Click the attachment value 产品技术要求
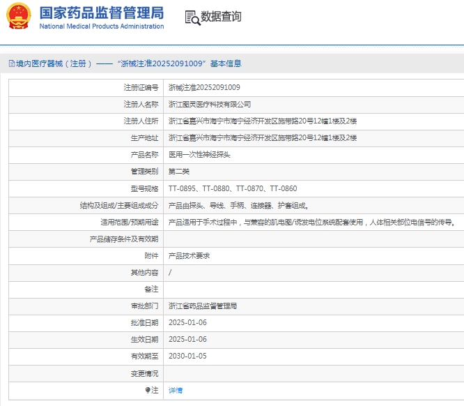This screenshot has height=406, width=464. [x=189, y=256]
